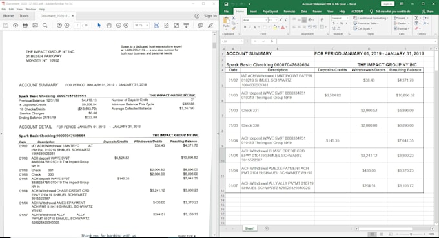The width and height of the screenshot is (439, 238).
Task: Click Format Painter brush in Excel
Action: coord(234,28)
